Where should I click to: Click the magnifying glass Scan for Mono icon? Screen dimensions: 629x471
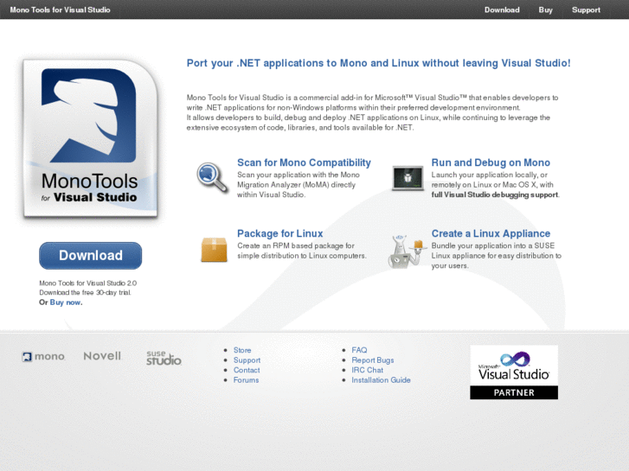click(x=213, y=178)
